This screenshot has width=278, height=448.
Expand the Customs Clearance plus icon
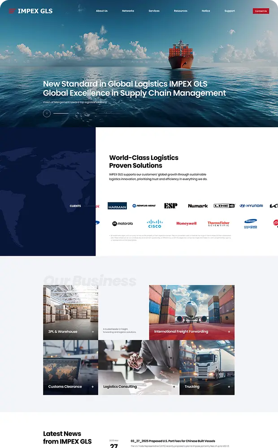click(93, 387)
